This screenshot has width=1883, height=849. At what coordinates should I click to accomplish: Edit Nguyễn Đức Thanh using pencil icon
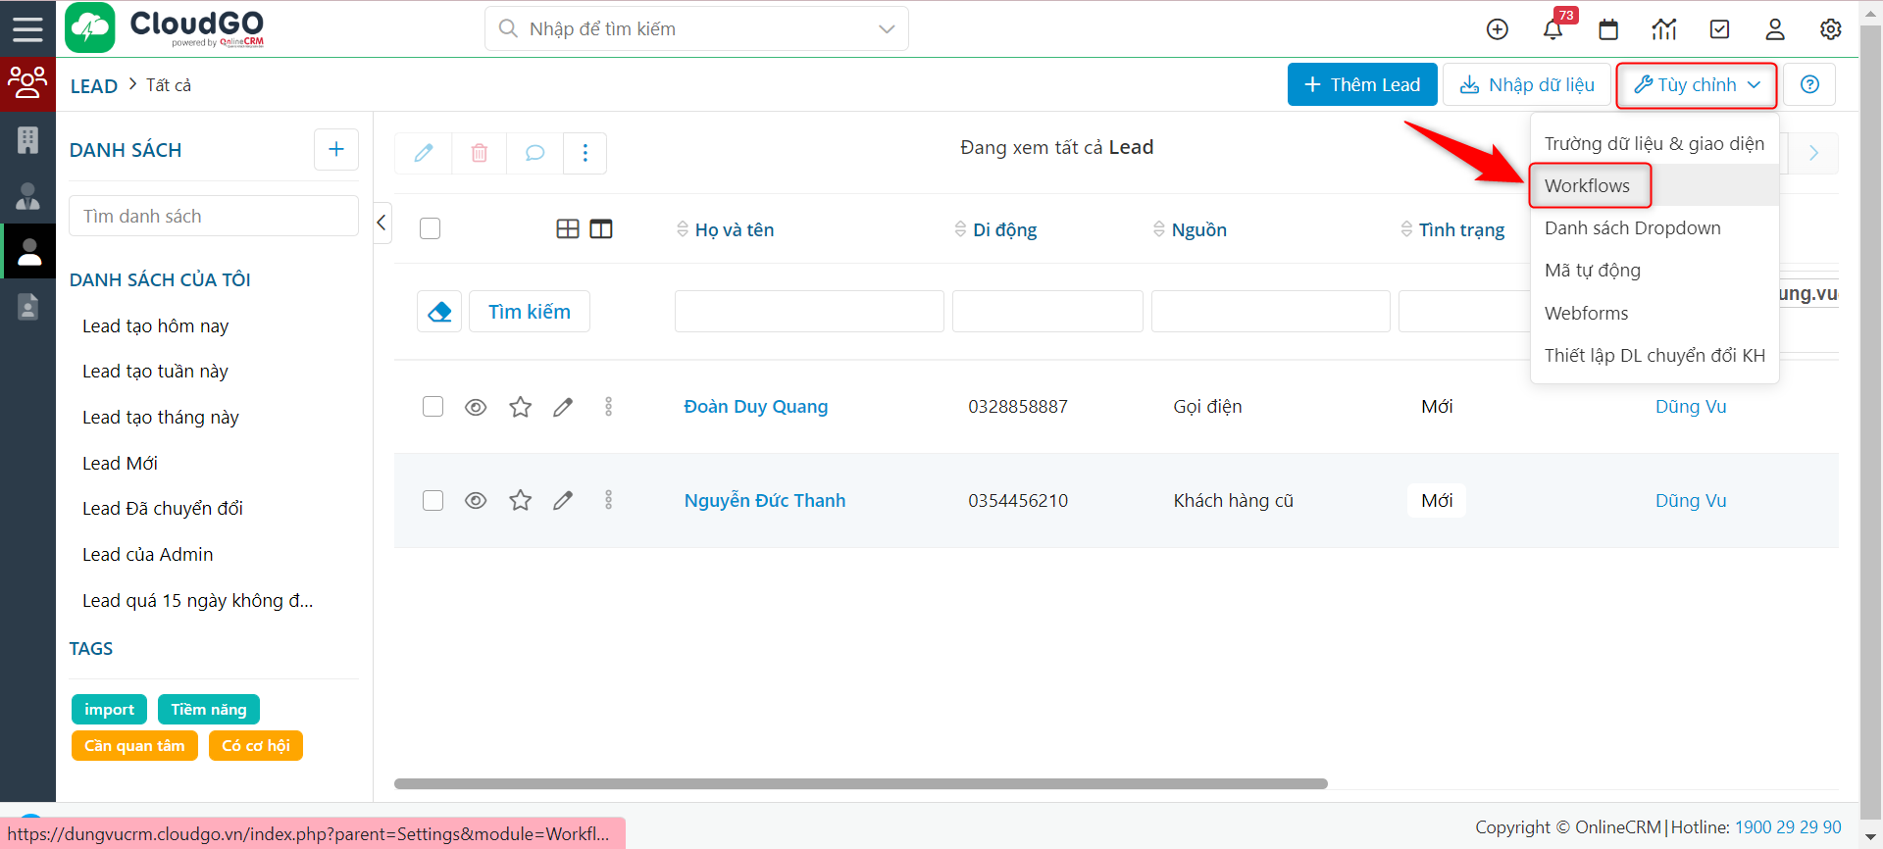(563, 501)
